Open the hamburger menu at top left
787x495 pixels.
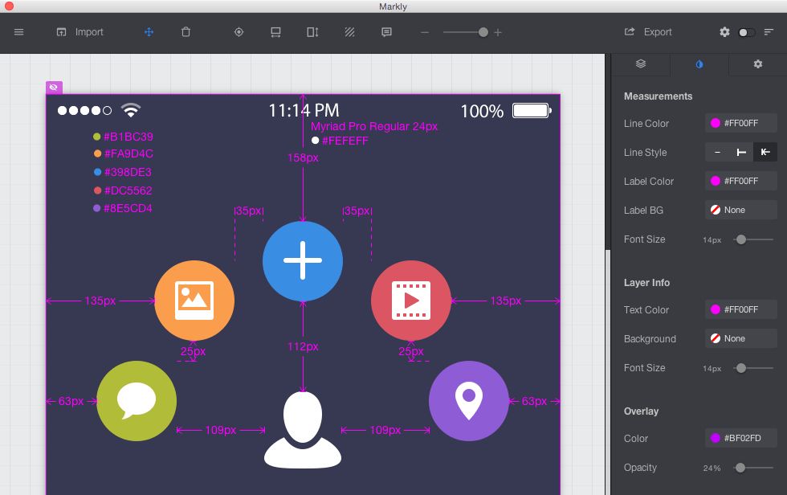pos(18,32)
